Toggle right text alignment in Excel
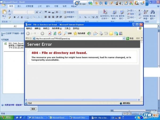Viewport: 160px width, 120px height. 53,17
